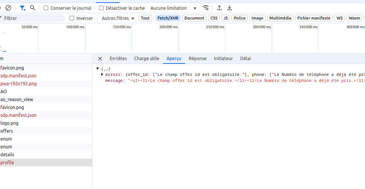The width and height of the screenshot is (365, 189).
Task: Click the import HAR upload icon
Action: 219,8
